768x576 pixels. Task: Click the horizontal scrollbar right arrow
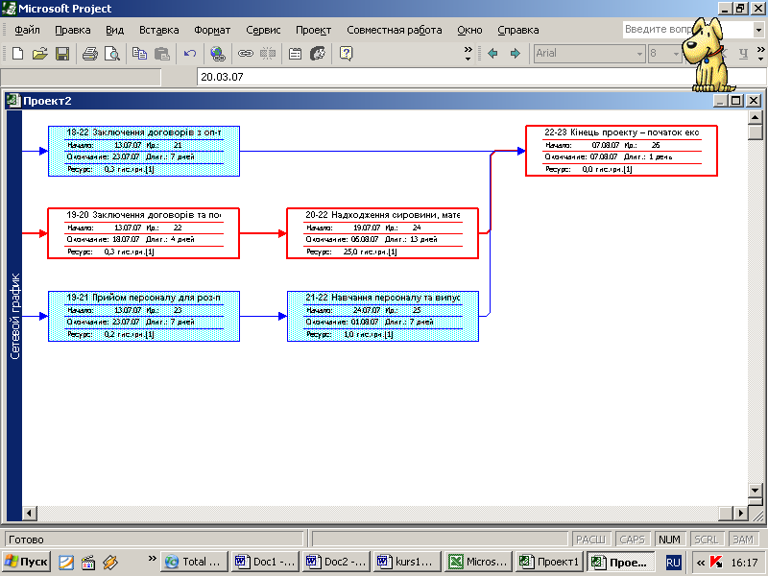tap(738, 514)
